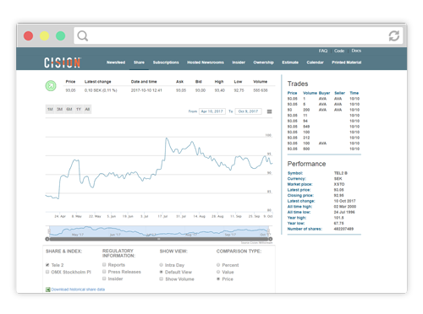Click the search magnifier icon in address bar
Screen dimensions: 423x314
pyautogui.click(x=83, y=36)
